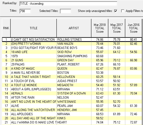Click the Titles count field
The height and width of the screenshot is (125, 143).
25,11
